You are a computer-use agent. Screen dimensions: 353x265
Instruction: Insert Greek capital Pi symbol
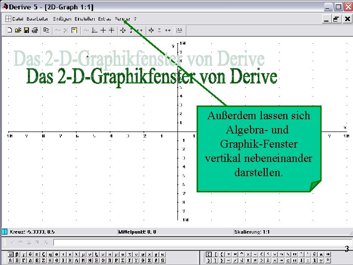(x=110, y=261)
